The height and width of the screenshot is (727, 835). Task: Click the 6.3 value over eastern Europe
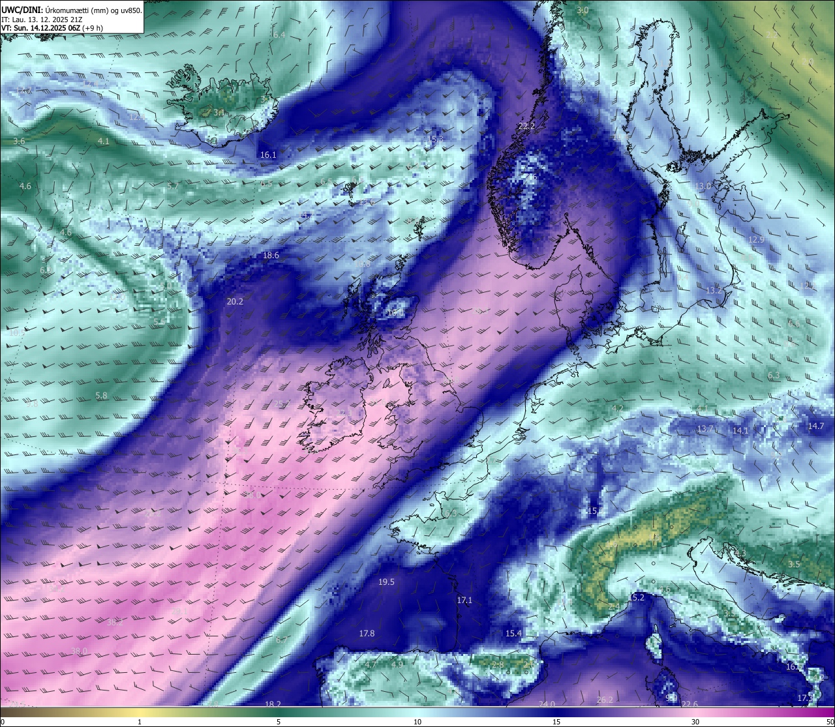pos(774,376)
